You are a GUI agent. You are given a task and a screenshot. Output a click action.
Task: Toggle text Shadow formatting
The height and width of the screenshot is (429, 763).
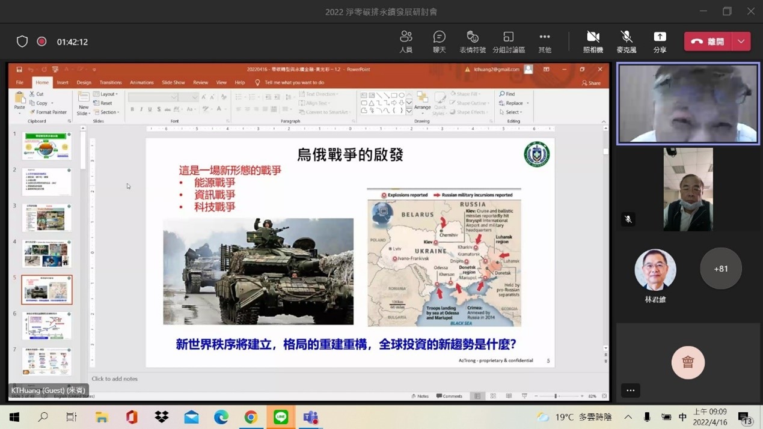click(x=159, y=109)
